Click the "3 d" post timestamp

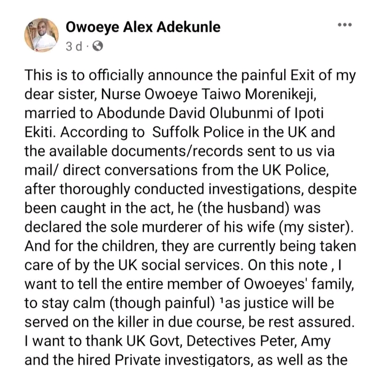point(74,46)
